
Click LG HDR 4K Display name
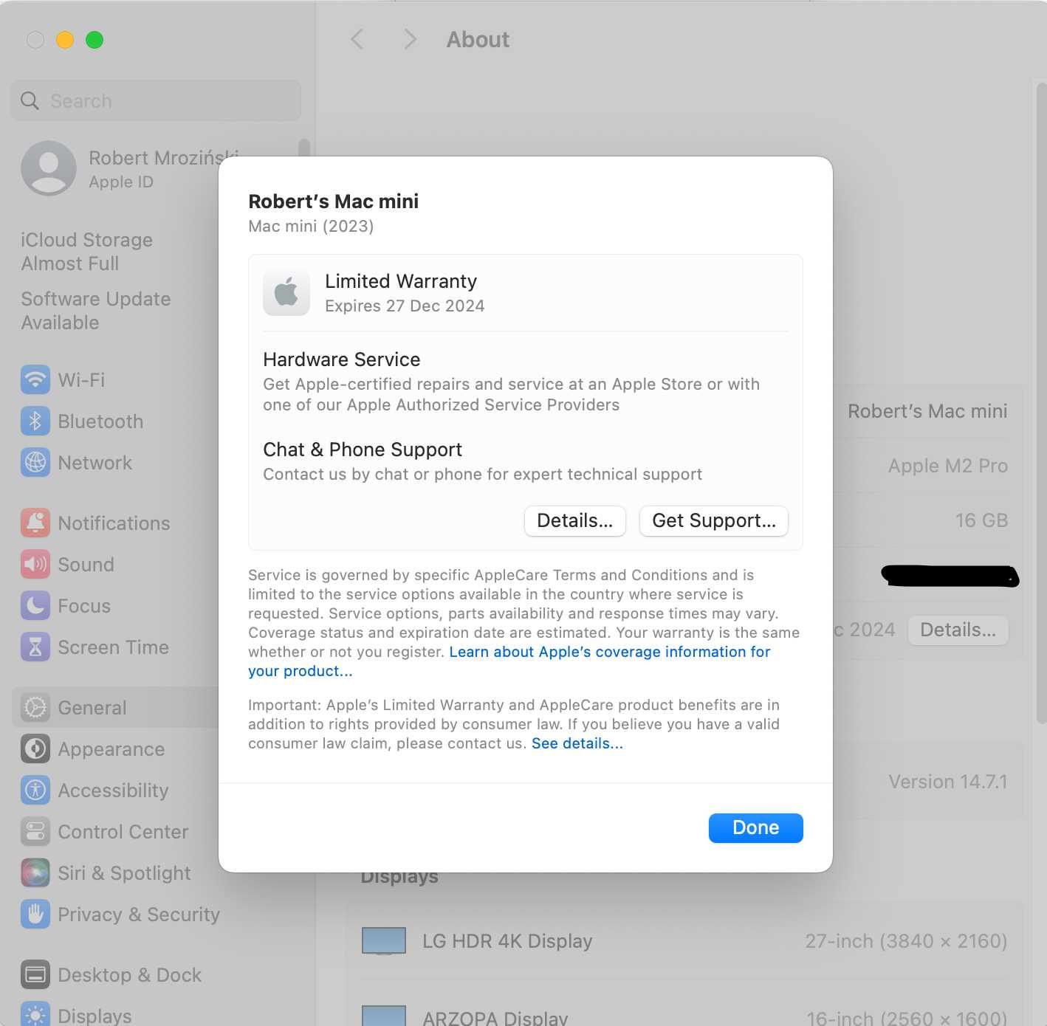coord(507,941)
